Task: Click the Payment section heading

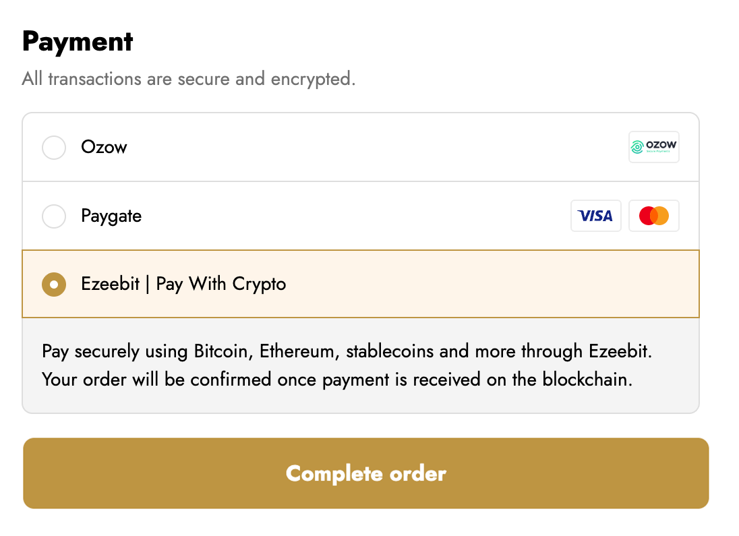Action: coord(78,42)
